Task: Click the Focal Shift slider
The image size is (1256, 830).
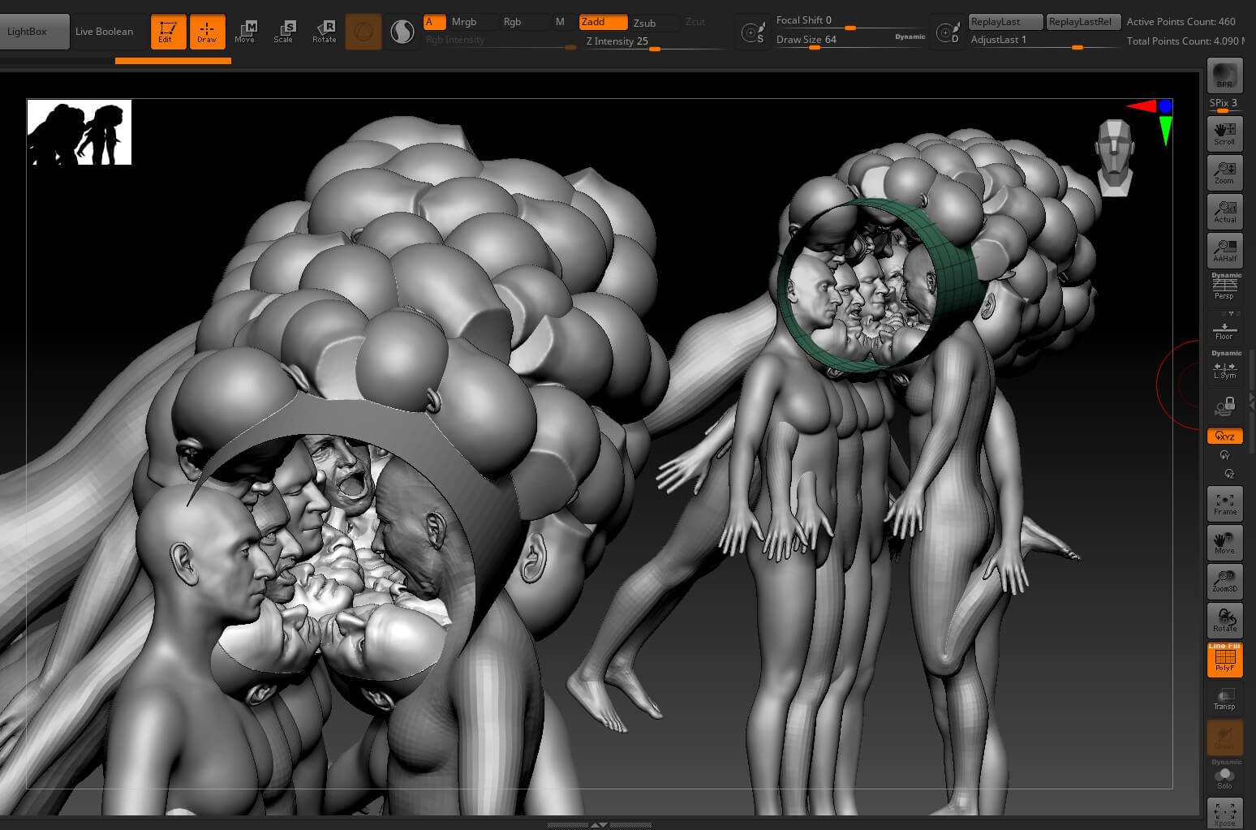Action: (850, 21)
